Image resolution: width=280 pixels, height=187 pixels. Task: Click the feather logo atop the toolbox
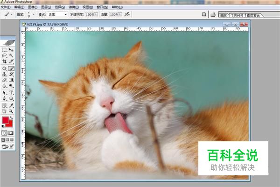pyautogui.click(x=8, y=43)
